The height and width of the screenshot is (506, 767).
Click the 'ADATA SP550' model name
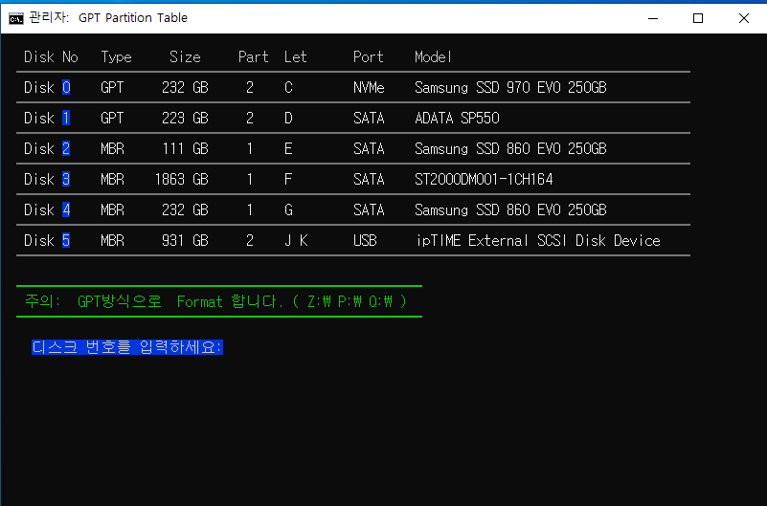pyautogui.click(x=457, y=119)
